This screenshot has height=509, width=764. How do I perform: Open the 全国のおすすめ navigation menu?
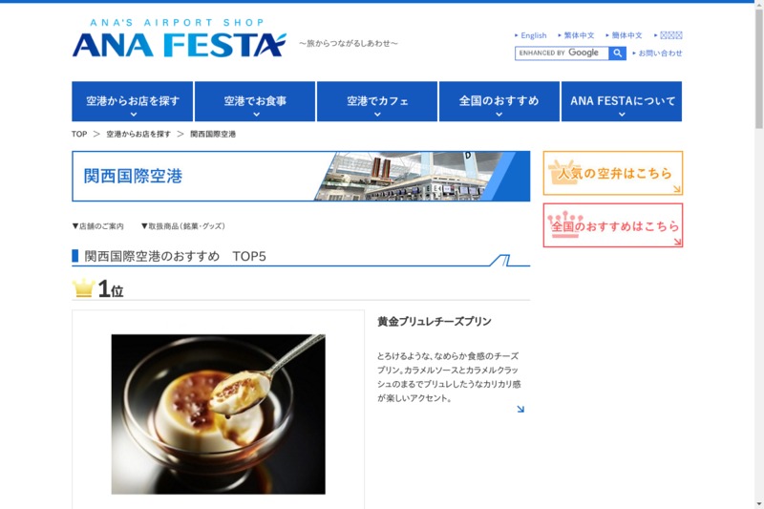[x=499, y=101]
